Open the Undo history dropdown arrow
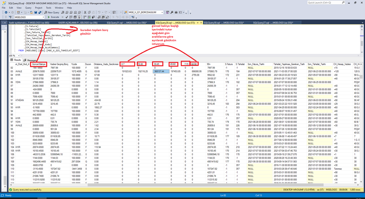The image size is (365, 199). (x=102, y=12)
